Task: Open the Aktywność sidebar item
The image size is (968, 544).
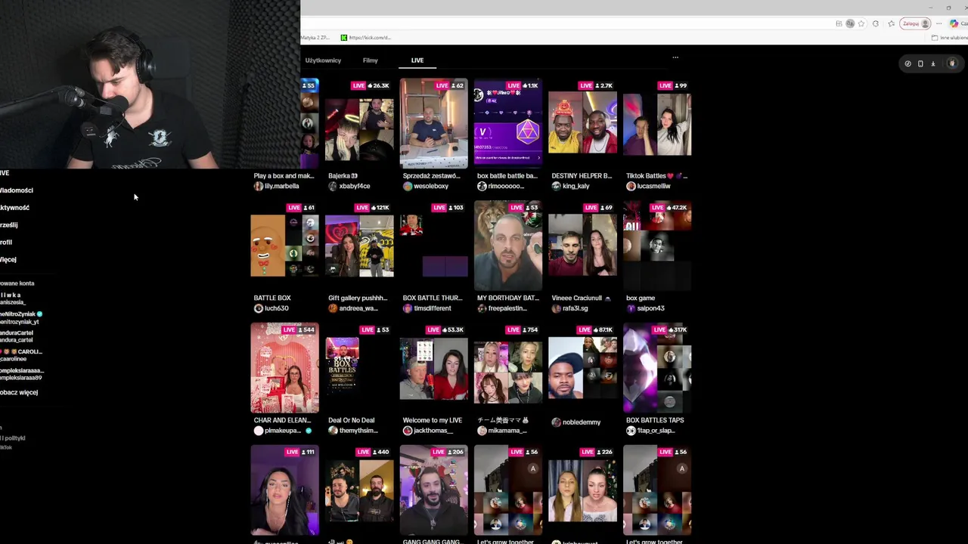Action: tap(14, 208)
